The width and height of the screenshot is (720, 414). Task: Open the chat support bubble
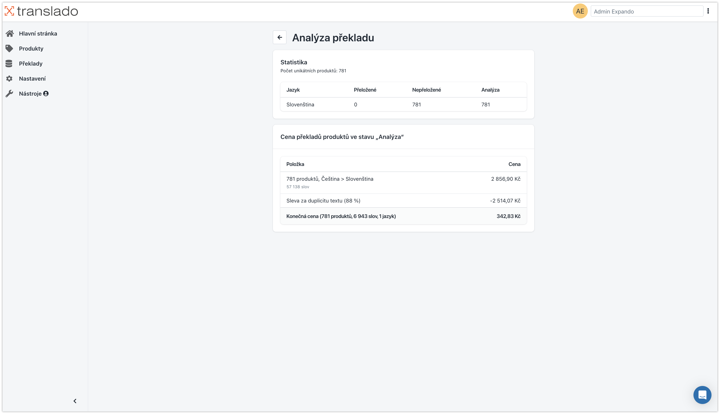pos(702,395)
